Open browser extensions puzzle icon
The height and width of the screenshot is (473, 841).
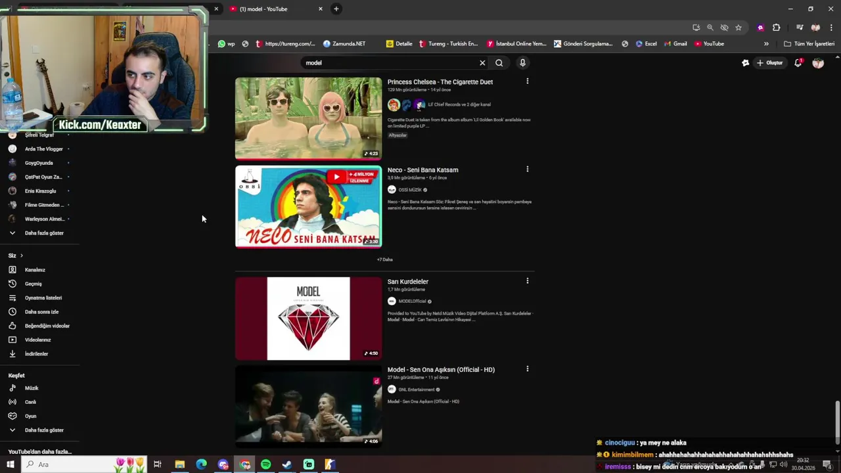pos(776,28)
